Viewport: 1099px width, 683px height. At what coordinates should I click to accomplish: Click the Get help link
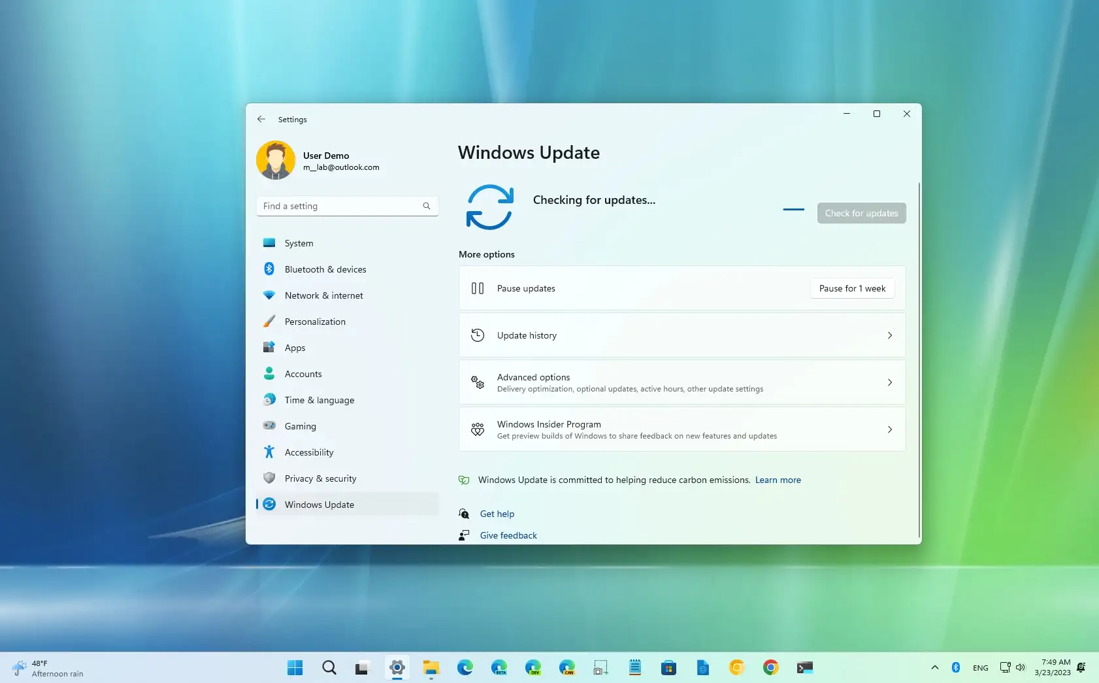497,514
